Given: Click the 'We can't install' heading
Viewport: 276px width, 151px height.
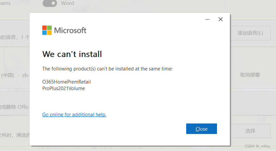Looking at the screenshot, I should click(x=72, y=54).
